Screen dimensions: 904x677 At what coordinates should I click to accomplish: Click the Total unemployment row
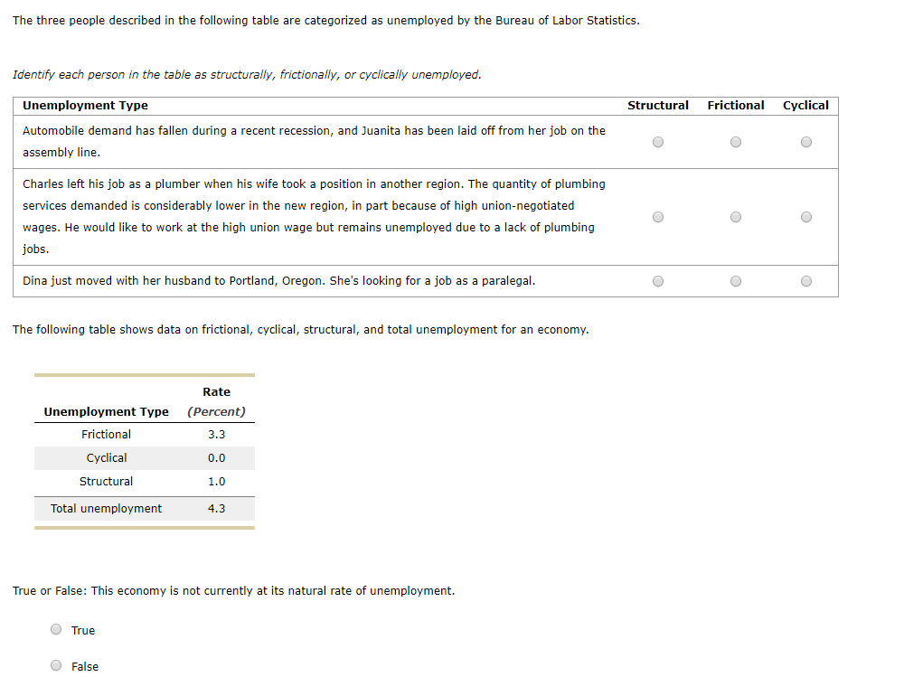pyautogui.click(x=106, y=508)
